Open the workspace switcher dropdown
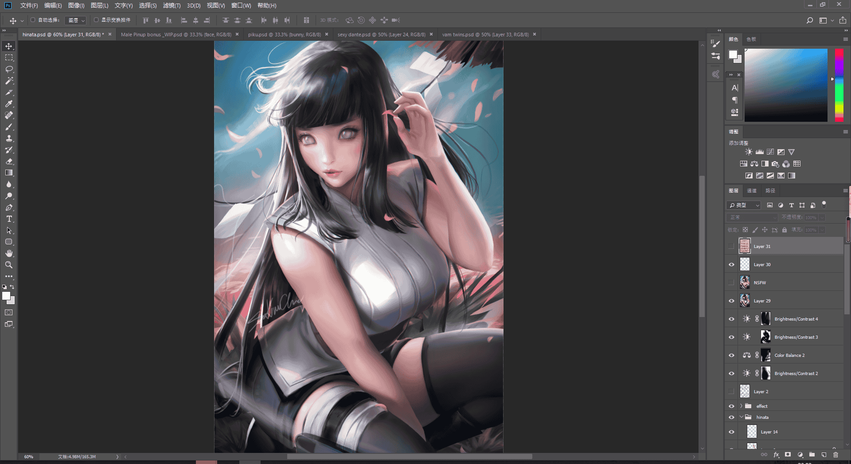The width and height of the screenshot is (851, 464). click(x=826, y=20)
